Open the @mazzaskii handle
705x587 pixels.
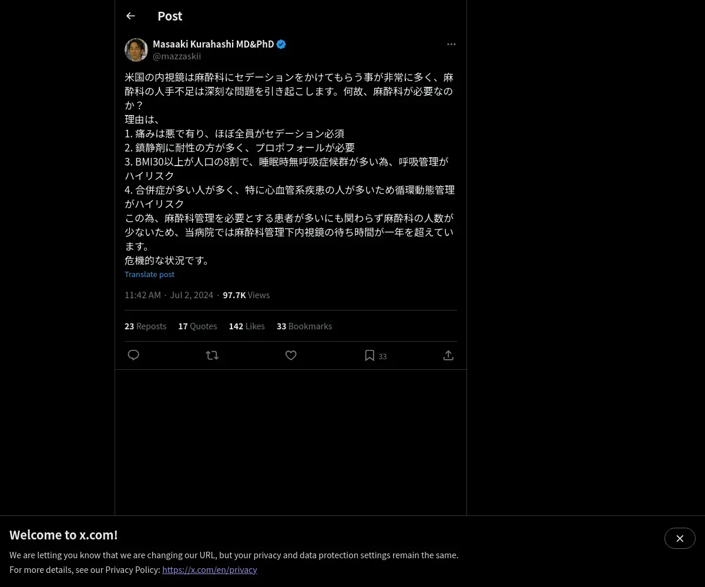177,56
